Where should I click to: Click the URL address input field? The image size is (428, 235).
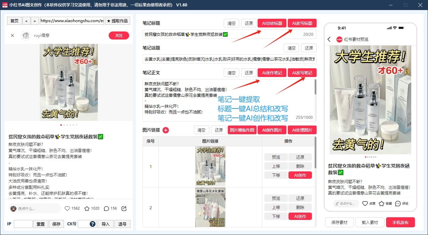tap(72, 21)
